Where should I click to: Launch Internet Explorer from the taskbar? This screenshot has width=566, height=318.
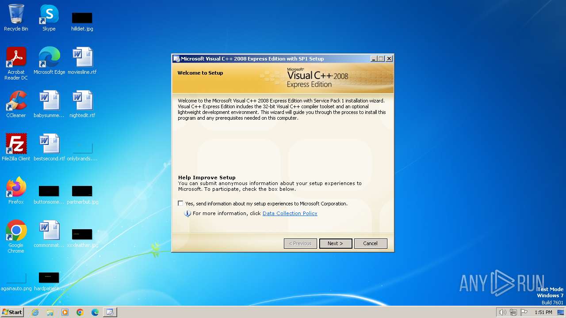(x=35, y=312)
